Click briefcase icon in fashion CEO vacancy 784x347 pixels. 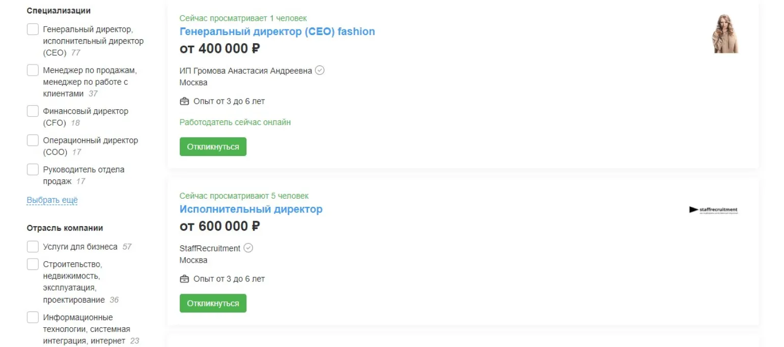[184, 102]
